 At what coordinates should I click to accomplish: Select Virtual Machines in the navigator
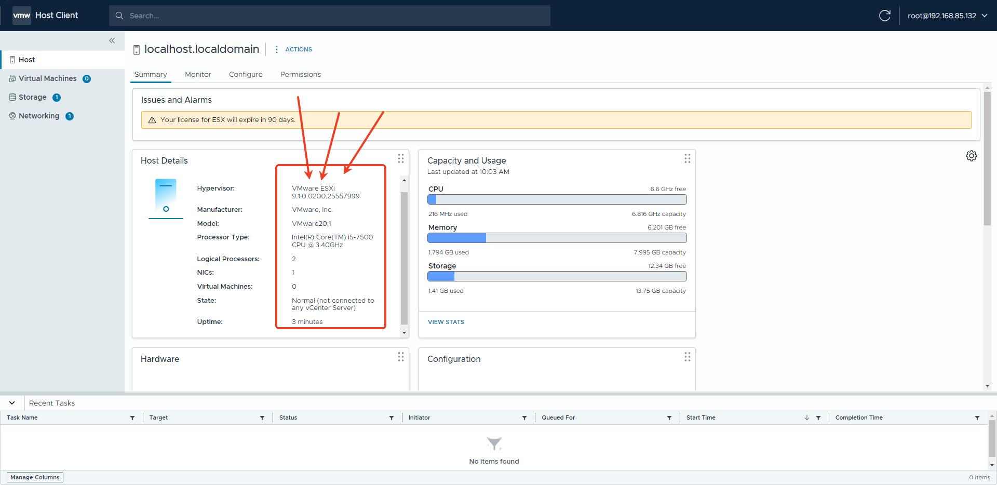(62, 78)
